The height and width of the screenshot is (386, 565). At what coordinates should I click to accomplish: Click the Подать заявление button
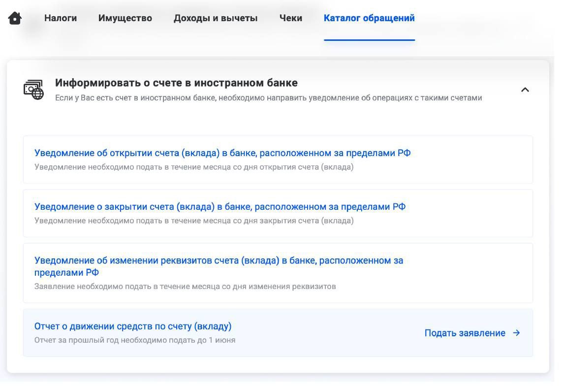pos(472,333)
